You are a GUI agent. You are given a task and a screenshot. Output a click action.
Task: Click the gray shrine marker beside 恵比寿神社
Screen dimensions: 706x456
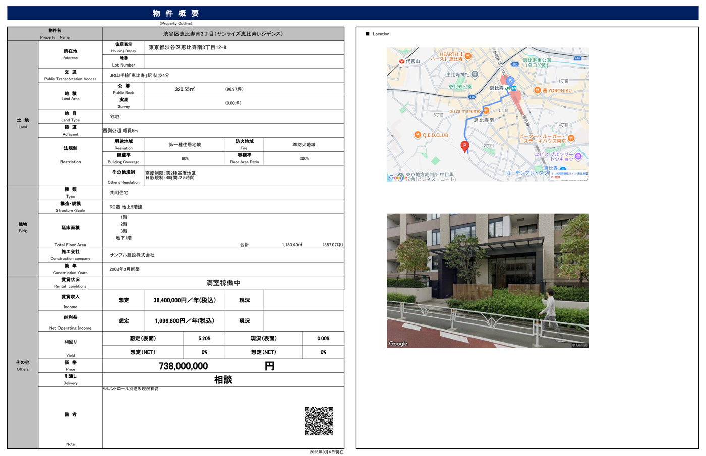tap(475, 75)
